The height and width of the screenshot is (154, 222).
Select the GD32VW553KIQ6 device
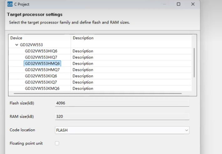pyautogui.click(x=41, y=76)
